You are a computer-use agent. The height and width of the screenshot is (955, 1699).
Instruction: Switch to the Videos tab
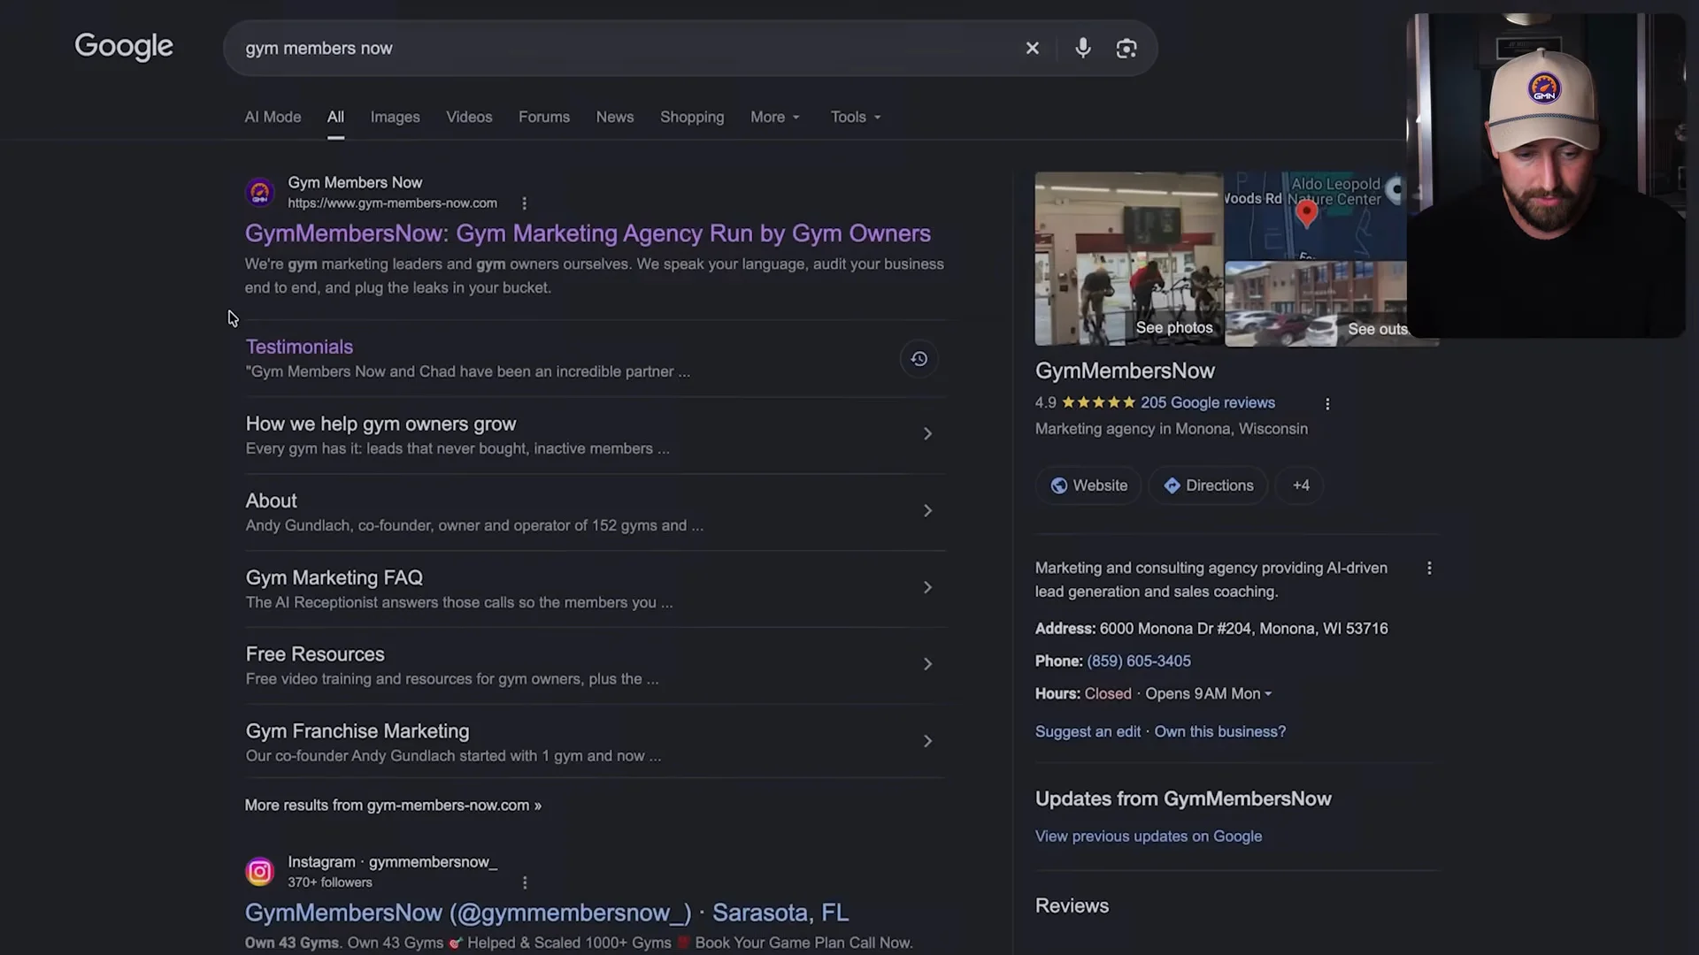469,118
